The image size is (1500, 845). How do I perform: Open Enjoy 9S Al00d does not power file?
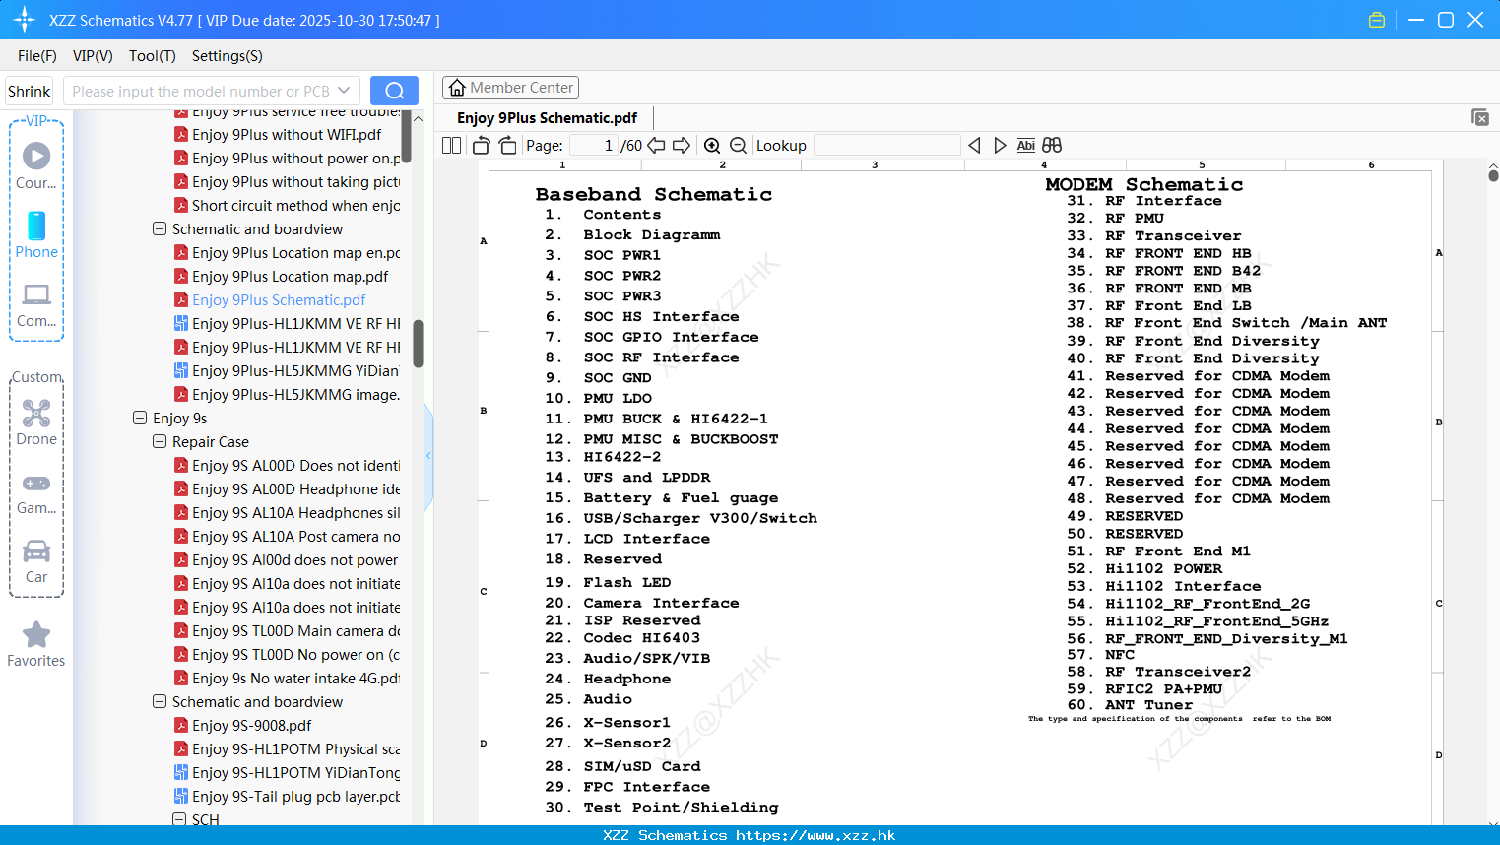pyautogui.click(x=287, y=559)
